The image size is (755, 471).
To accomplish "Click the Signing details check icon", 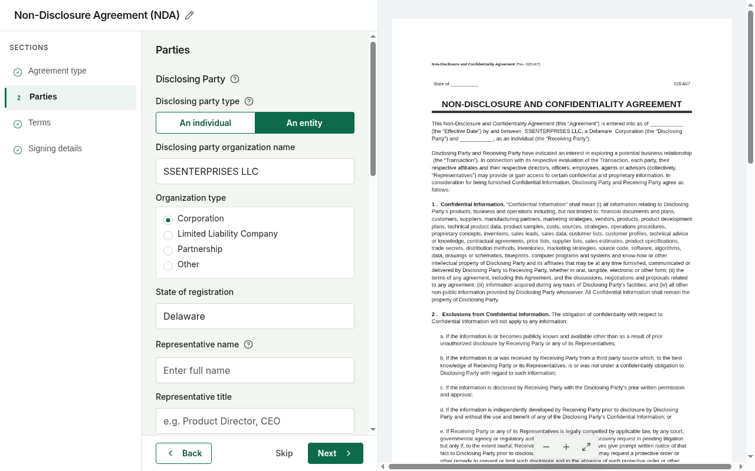I will tap(18, 150).
